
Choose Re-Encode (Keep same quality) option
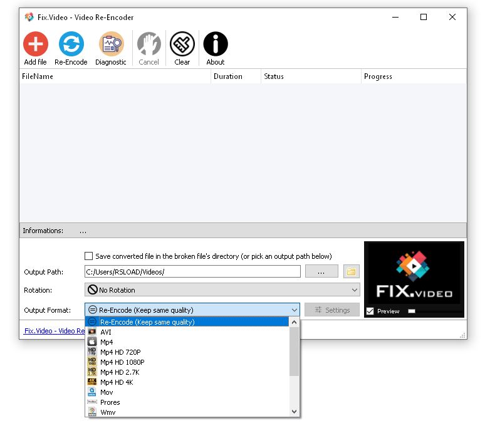187,321
